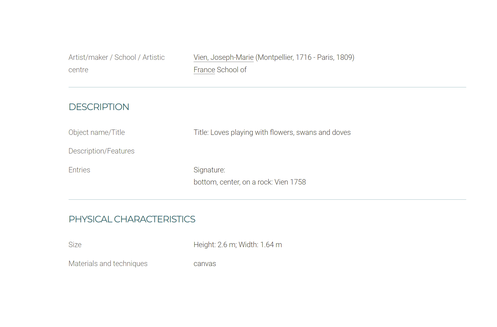Viewport: 497px width, 327px height.
Task: Click the PHYSICAL CHARACTERISTICS section heading
Action: tap(132, 219)
